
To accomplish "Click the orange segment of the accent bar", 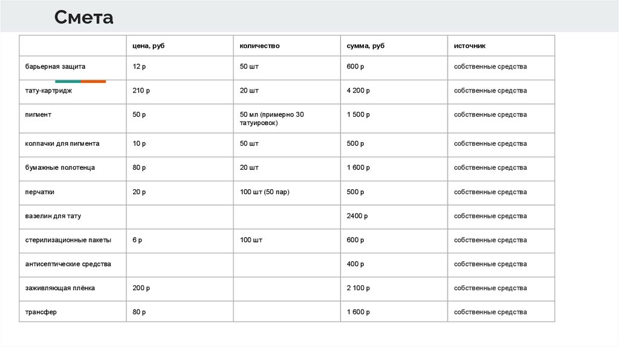I will click(x=93, y=81).
